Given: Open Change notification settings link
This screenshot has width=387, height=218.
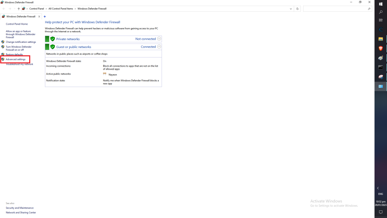Looking at the screenshot, I should click(x=21, y=42).
